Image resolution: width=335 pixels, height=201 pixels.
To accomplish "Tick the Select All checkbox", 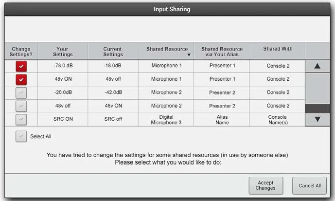I will 21,136.
